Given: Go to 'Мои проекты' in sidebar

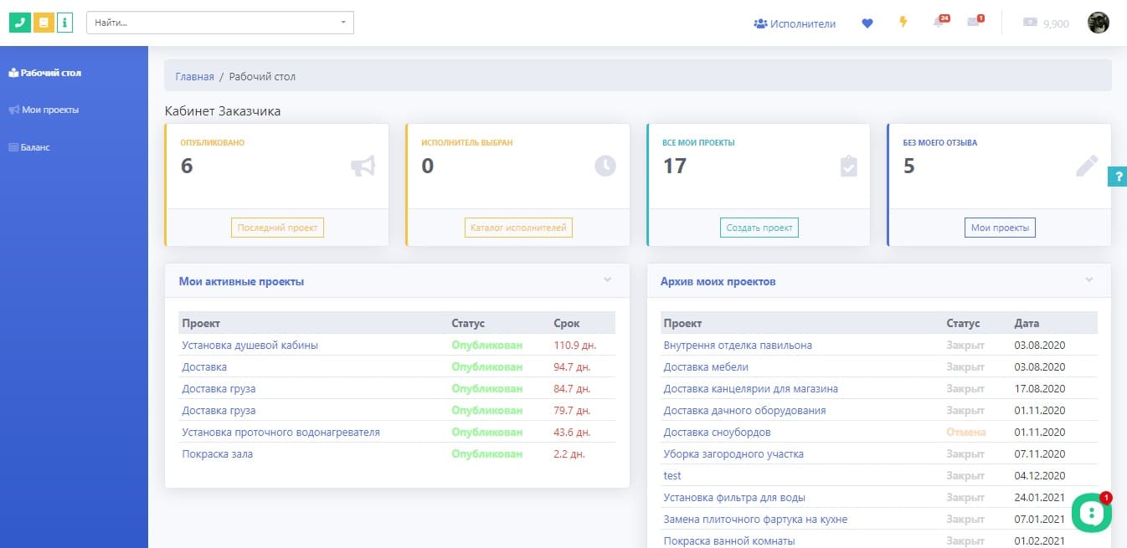Looking at the screenshot, I should [49, 110].
